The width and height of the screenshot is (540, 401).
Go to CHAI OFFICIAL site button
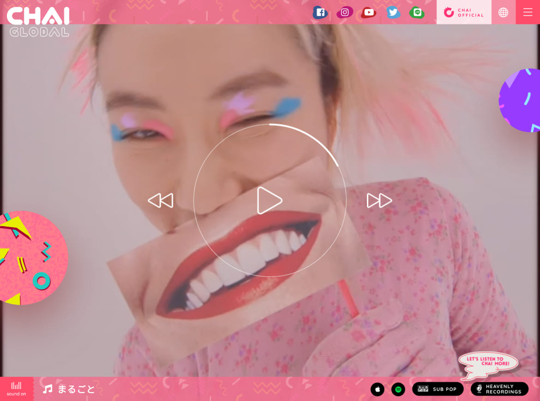[464, 12]
